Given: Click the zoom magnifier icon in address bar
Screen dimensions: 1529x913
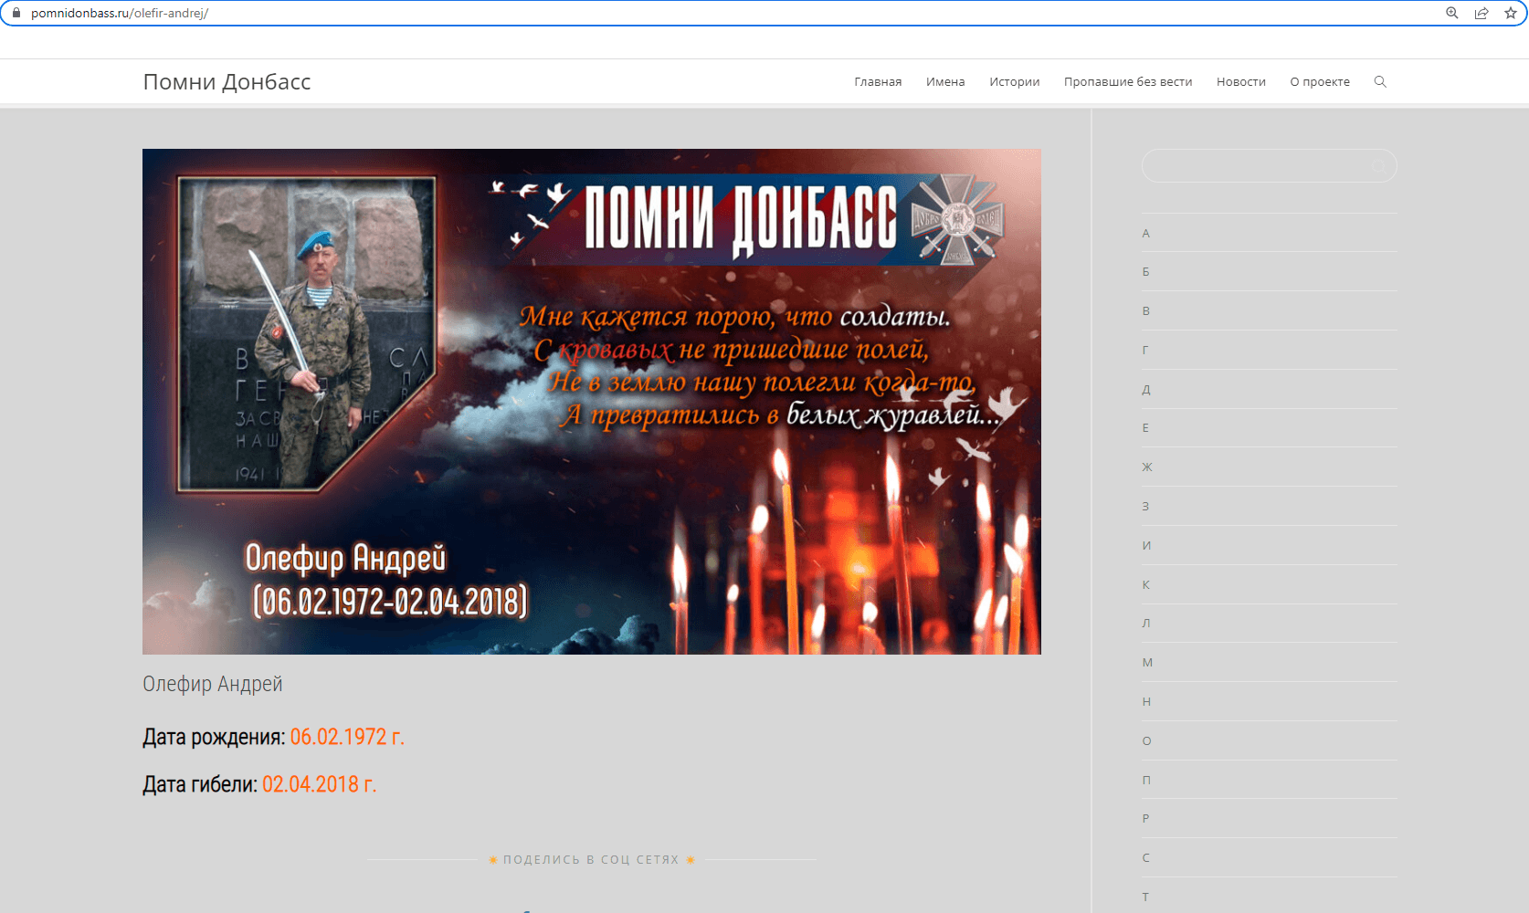Looking at the screenshot, I should pyautogui.click(x=1451, y=13).
